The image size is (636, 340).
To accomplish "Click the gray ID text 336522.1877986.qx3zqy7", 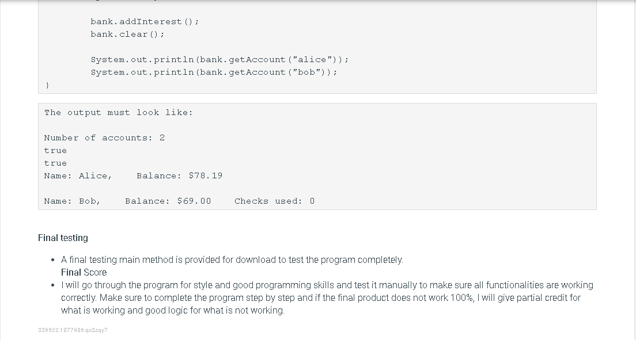I will [x=73, y=330].
